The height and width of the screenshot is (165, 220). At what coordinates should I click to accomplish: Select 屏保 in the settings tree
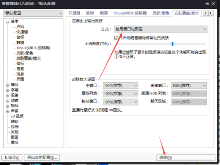(x=15, y=143)
